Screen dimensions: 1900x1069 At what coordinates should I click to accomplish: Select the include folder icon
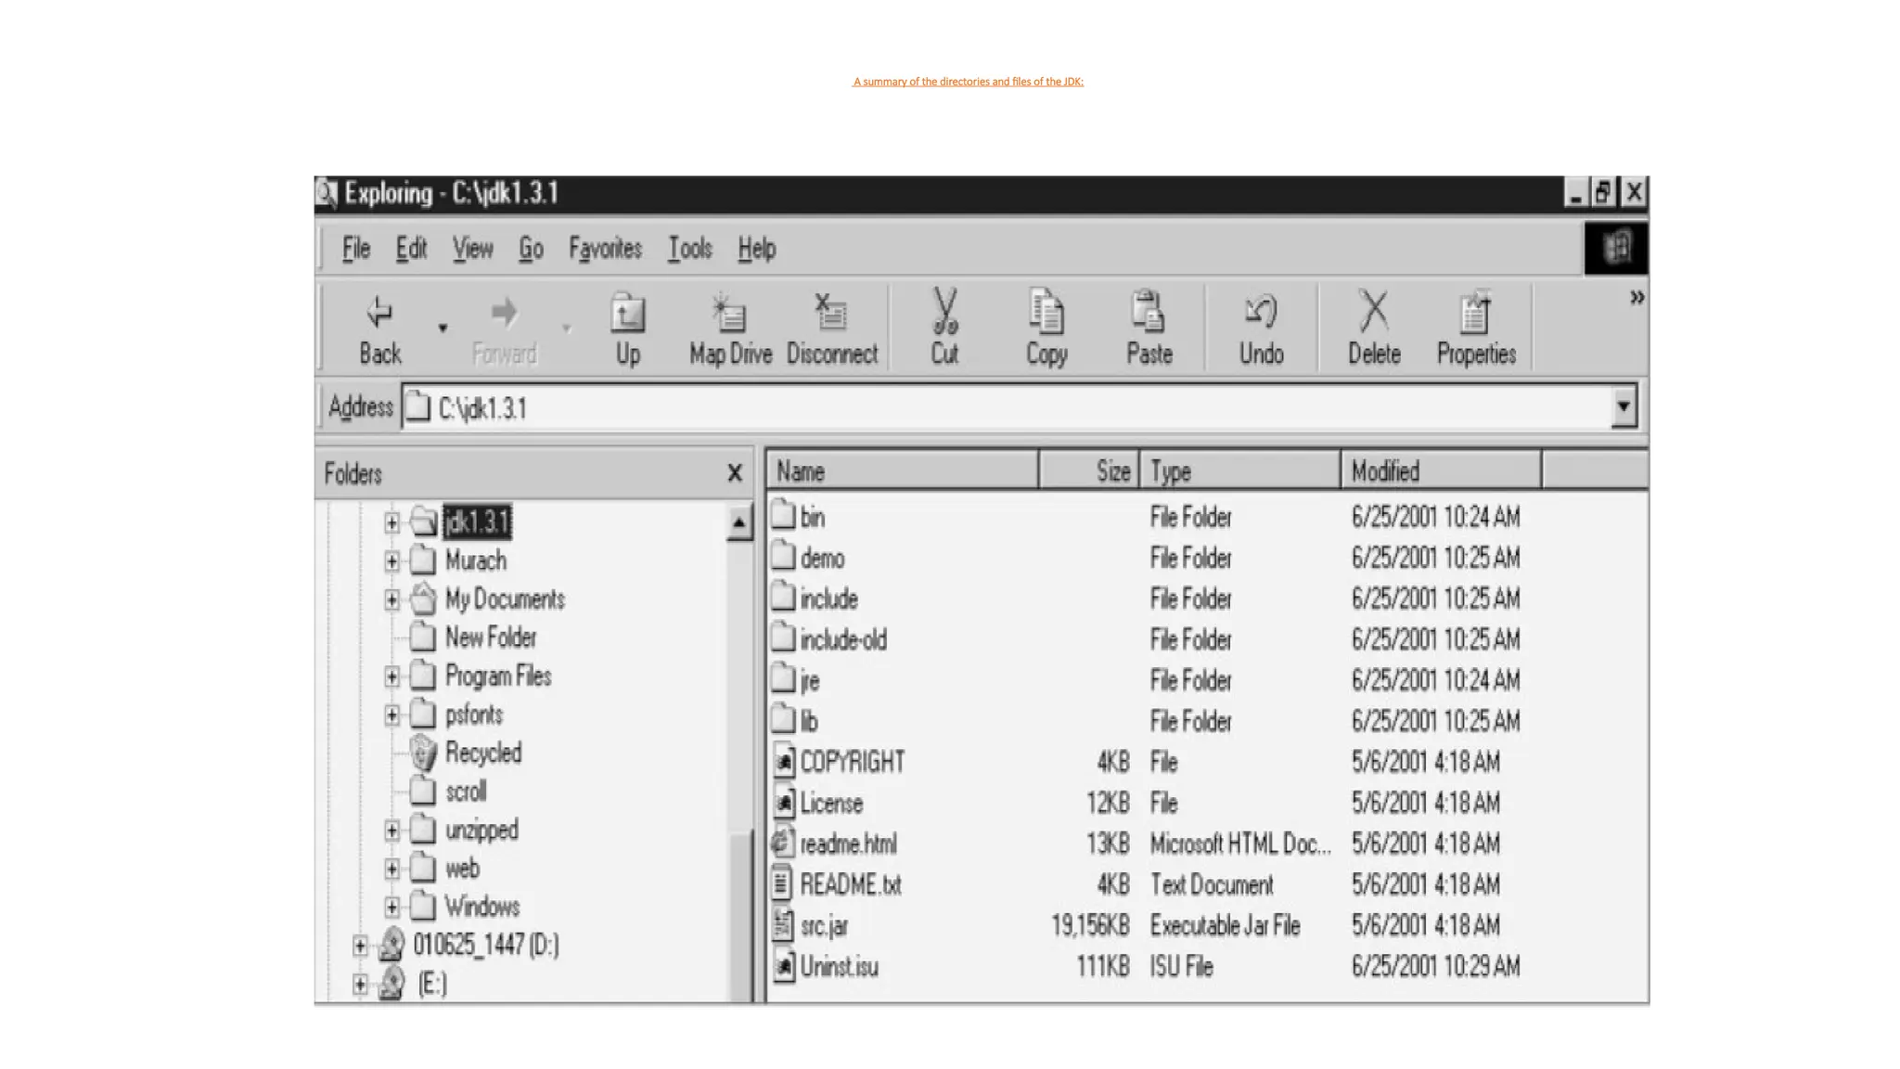(784, 596)
